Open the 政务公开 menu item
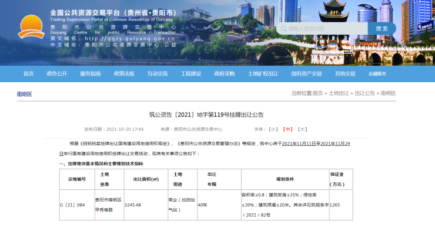Image resolution: width=435 pixels, height=228 pixels. click(57, 74)
